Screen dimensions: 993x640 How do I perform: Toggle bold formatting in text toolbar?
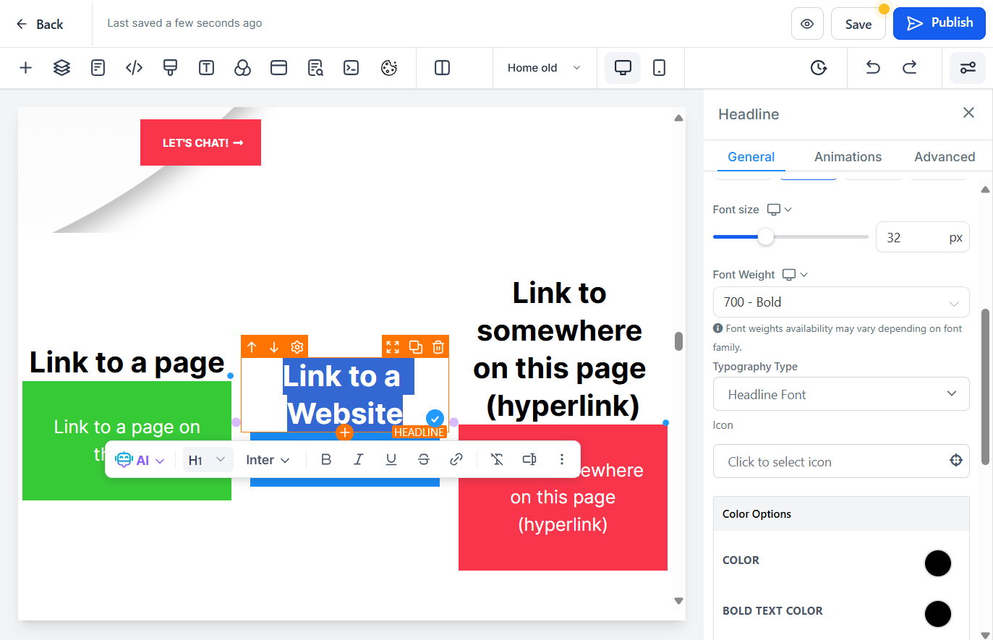(326, 459)
